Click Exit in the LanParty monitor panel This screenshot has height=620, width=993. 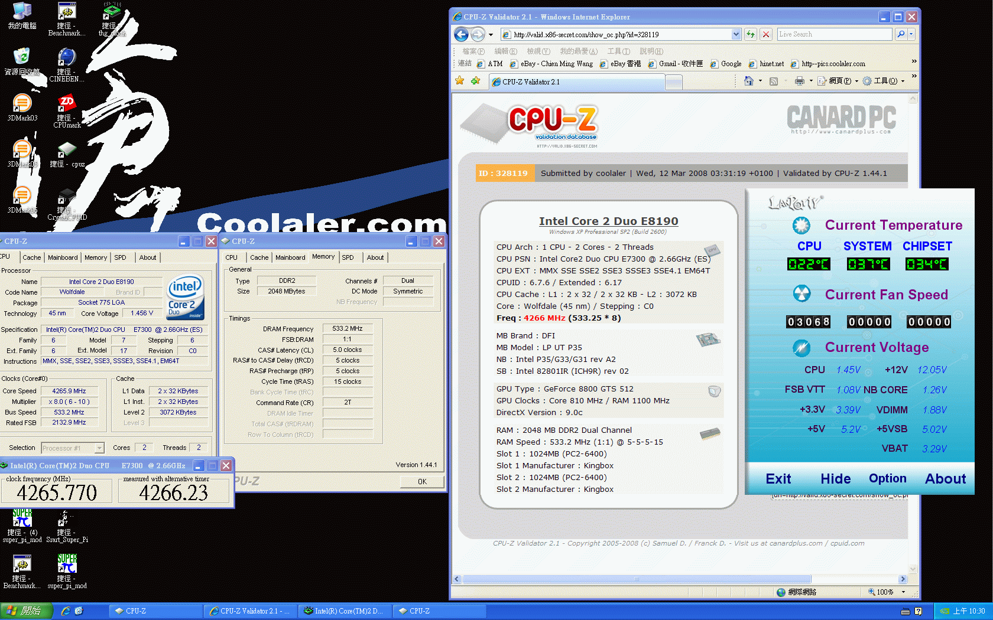(x=778, y=479)
